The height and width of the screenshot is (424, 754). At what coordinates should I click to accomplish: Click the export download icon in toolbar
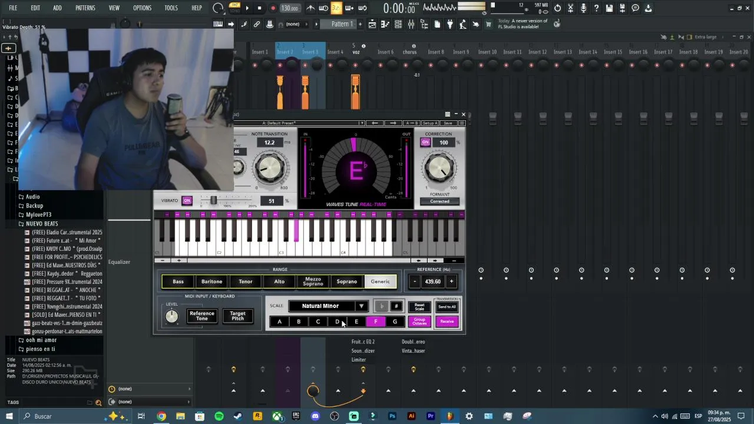pyautogui.click(x=649, y=8)
